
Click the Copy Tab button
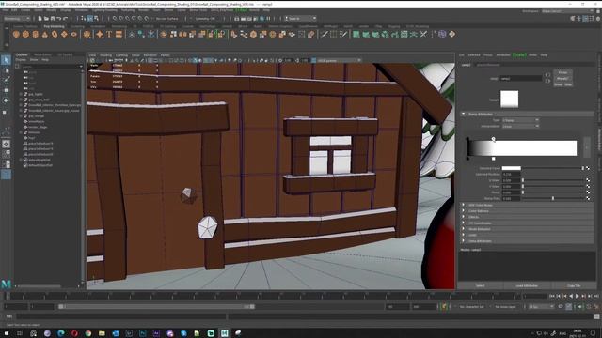pos(574,285)
